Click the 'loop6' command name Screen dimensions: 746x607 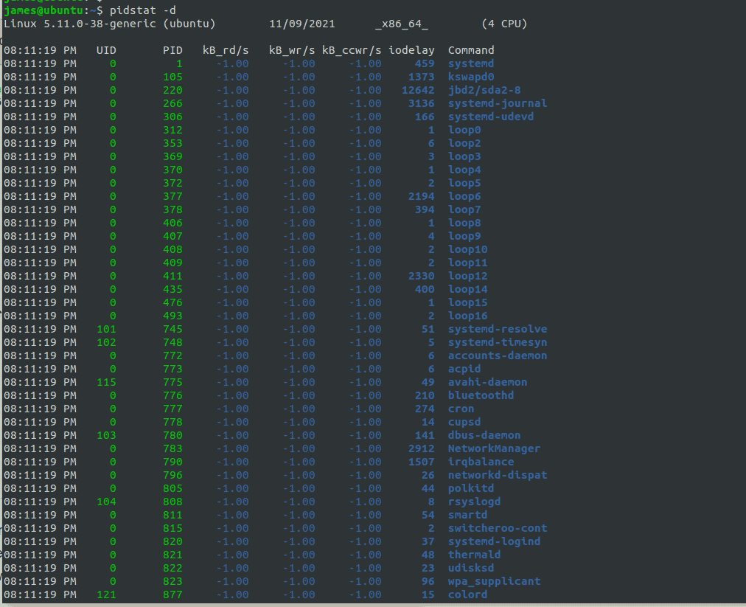tap(464, 197)
